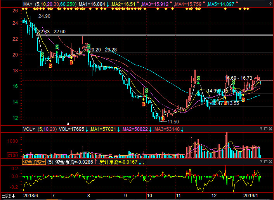Open help for the 资金流变 panel

[x=261, y=162]
